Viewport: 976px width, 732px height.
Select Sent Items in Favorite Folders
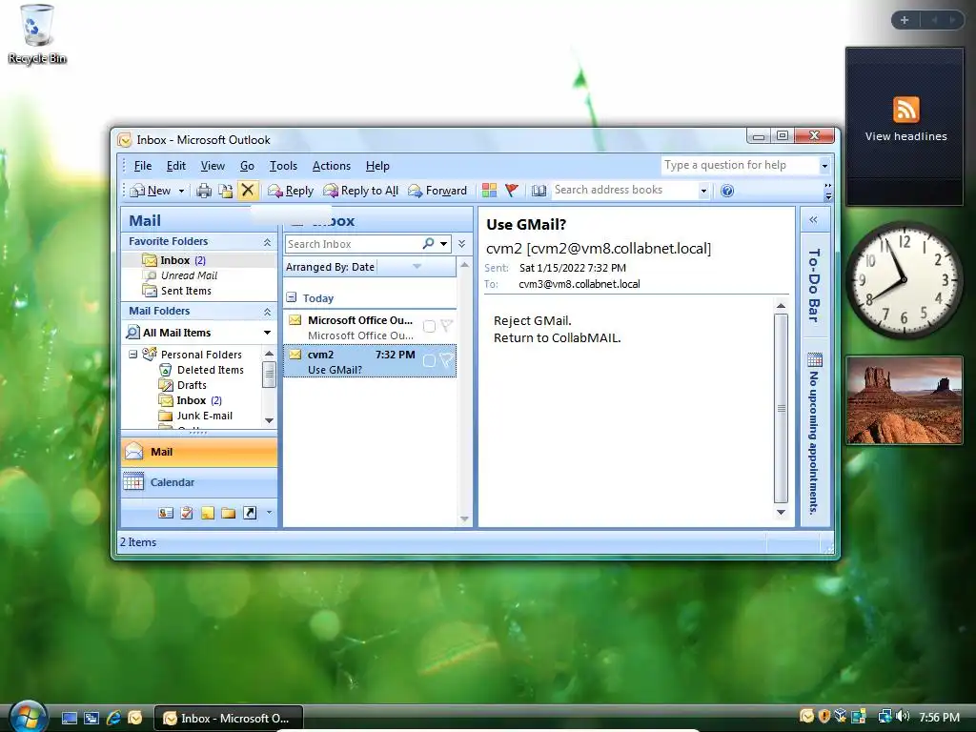pyautogui.click(x=186, y=291)
